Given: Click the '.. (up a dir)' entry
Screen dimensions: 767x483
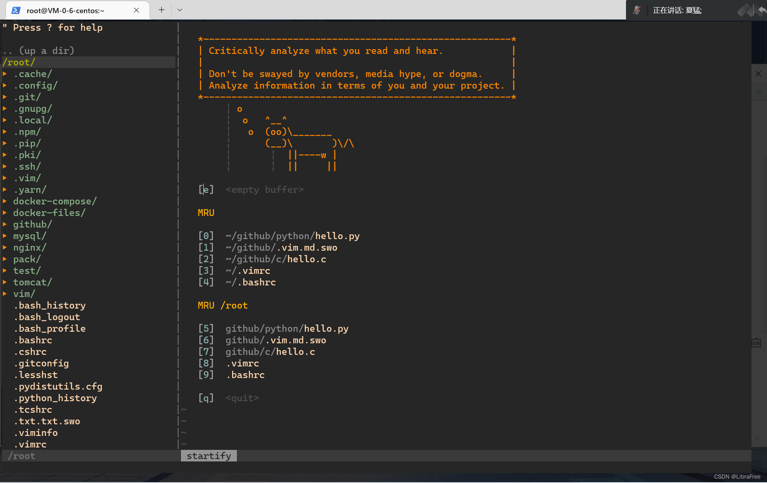Looking at the screenshot, I should pyautogui.click(x=38, y=51).
